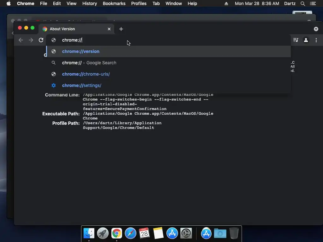Choose the chrome://chrome-urls/ suggestion
The height and width of the screenshot is (242, 323).
point(168,74)
